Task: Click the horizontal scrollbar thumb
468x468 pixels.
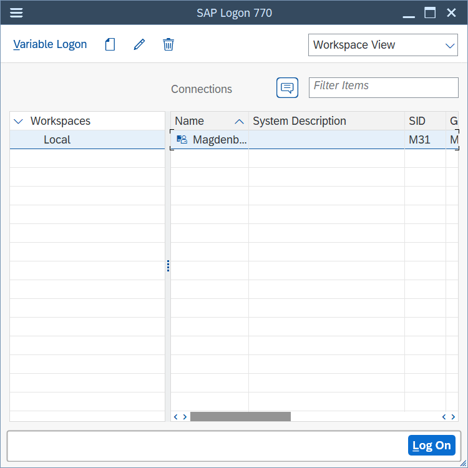Action: point(241,417)
